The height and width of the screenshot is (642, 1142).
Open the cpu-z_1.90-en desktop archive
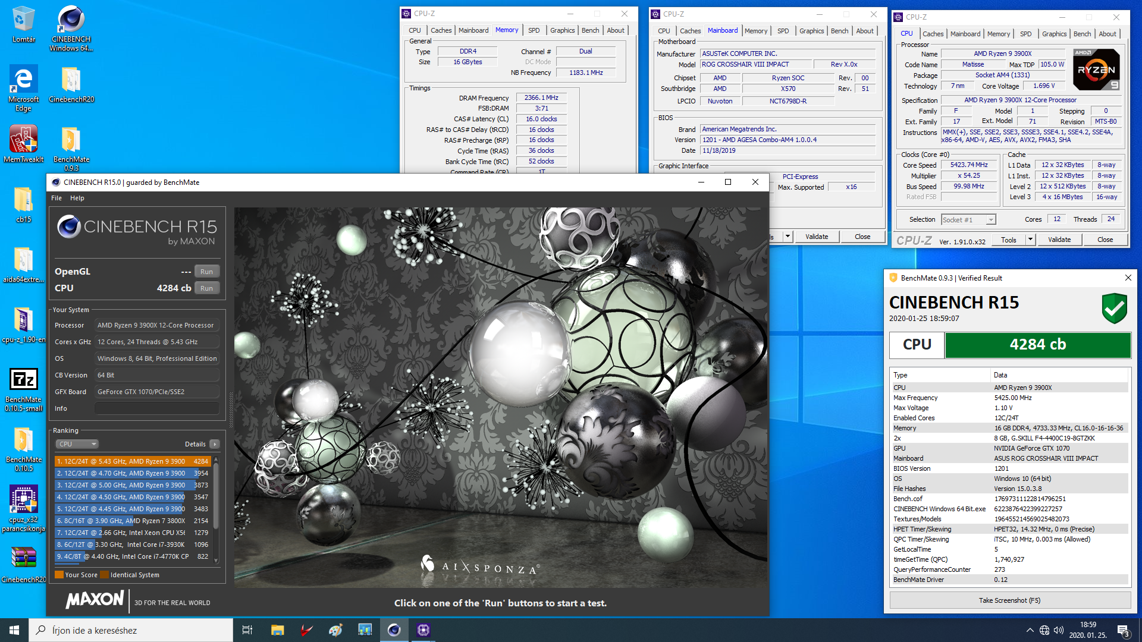(x=23, y=325)
